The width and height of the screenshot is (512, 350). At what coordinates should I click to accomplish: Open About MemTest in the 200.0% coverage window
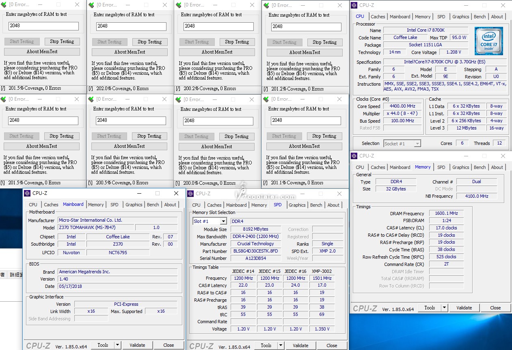217,147
